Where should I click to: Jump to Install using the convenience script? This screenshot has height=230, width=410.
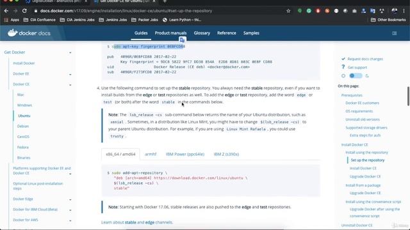373,202
